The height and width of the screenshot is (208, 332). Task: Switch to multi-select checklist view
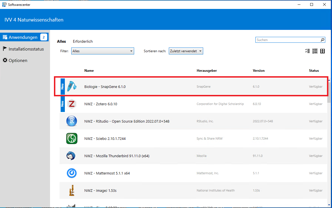pyautogui.click(x=307, y=51)
